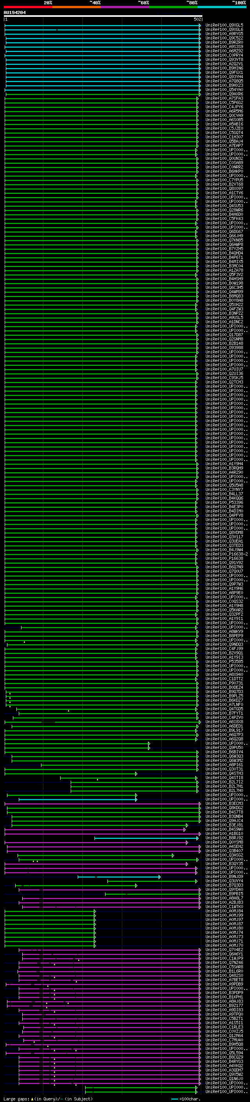Screen dimensions: 250x1102
Task: Click the orange ~40% identity legend segment
Action: tap(77, 7)
